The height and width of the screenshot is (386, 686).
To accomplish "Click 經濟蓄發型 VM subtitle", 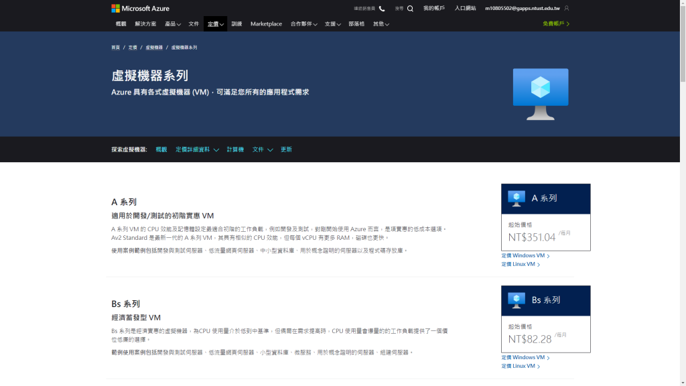I will pos(136,318).
